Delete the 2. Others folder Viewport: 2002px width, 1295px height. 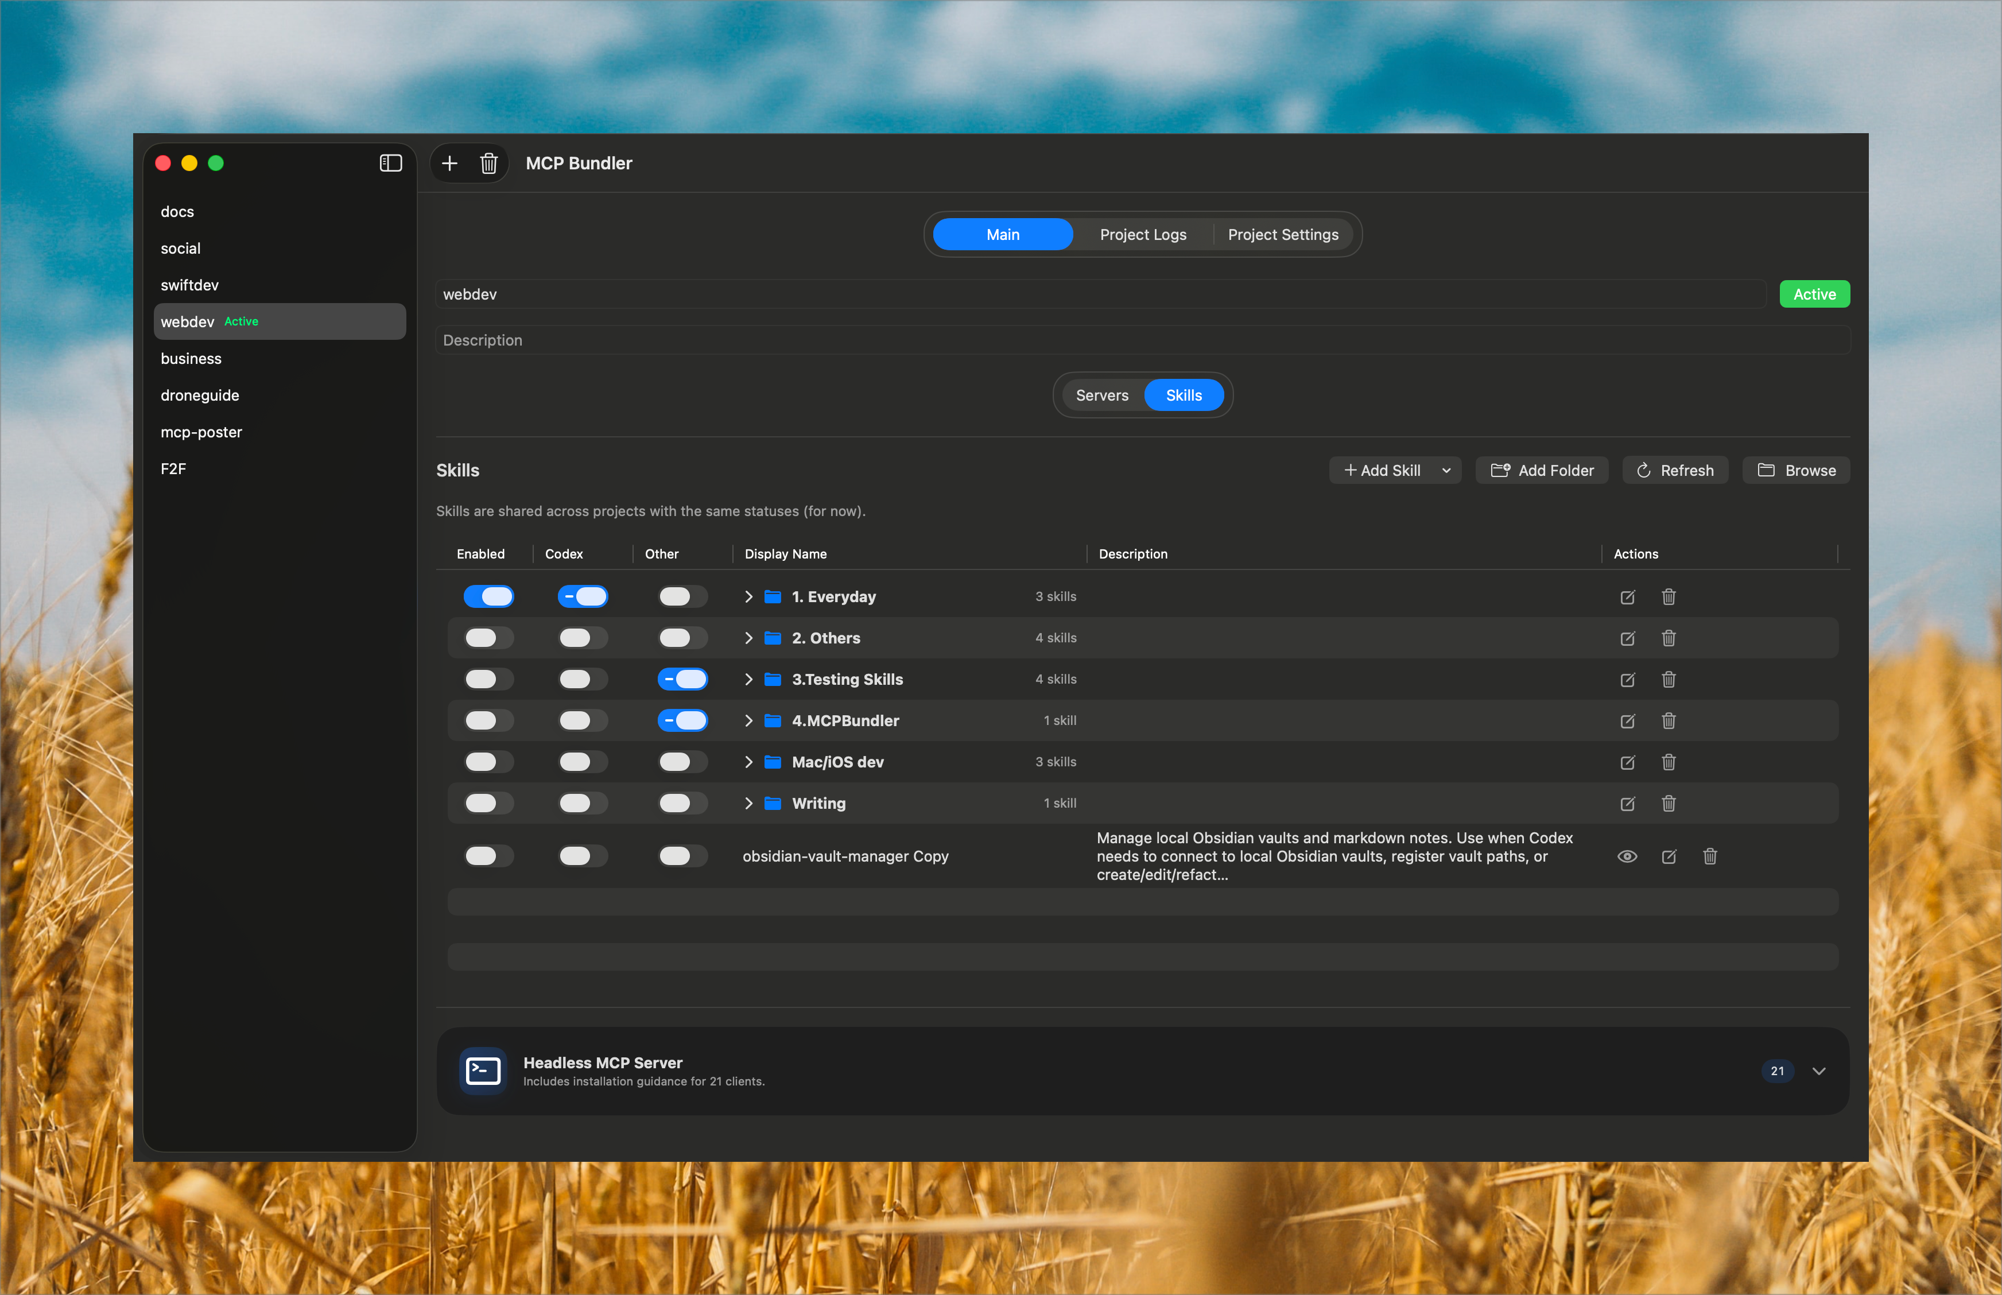(1668, 638)
